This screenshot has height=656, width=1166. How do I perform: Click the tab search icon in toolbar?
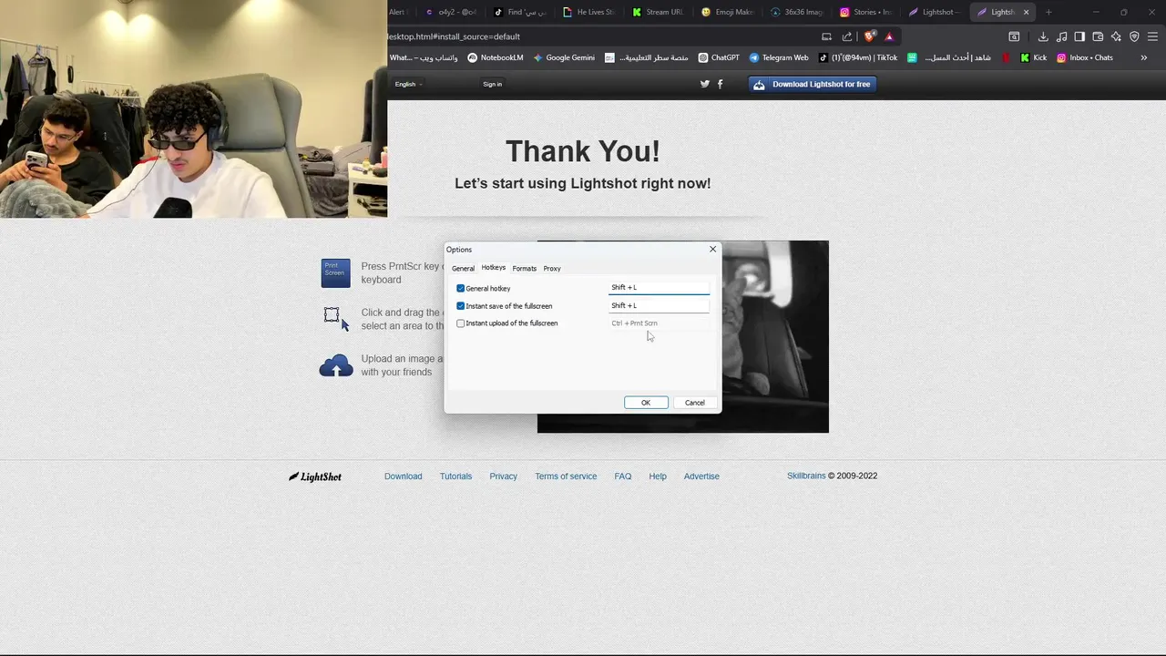[1014, 36]
